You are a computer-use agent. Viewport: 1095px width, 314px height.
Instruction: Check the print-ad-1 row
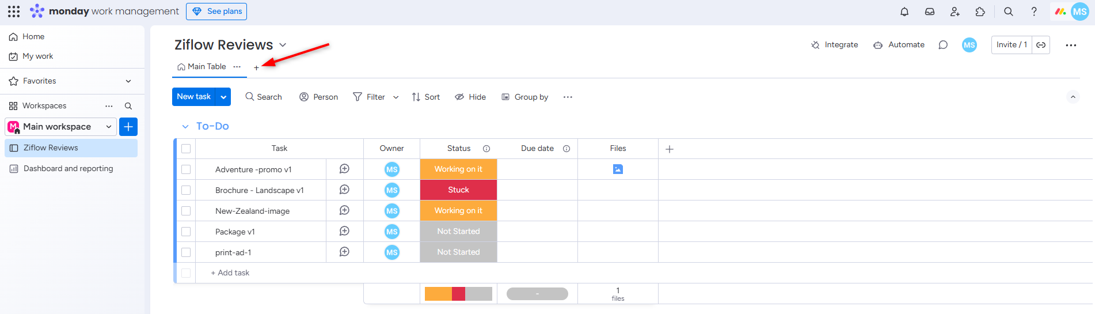click(x=186, y=252)
